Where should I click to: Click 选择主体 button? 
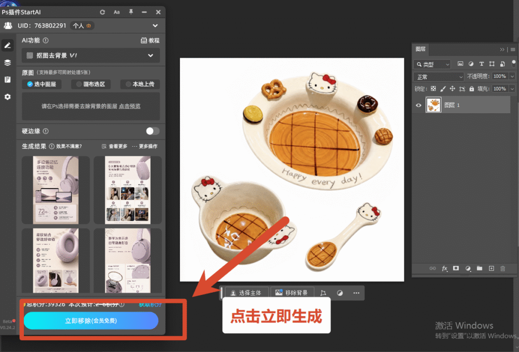[x=246, y=293]
